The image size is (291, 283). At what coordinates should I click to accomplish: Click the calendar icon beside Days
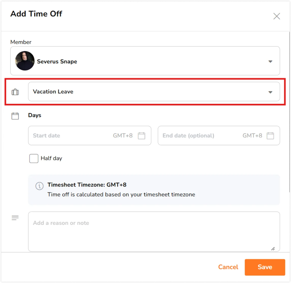(15, 116)
